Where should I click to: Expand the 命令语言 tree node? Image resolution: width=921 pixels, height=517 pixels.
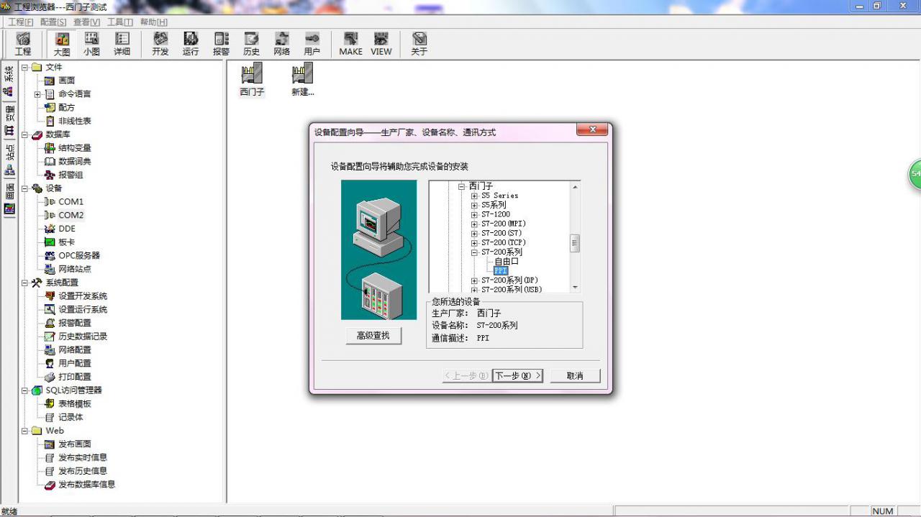(x=37, y=94)
